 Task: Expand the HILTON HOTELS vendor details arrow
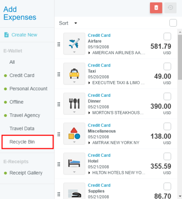click(x=89, y=173)
